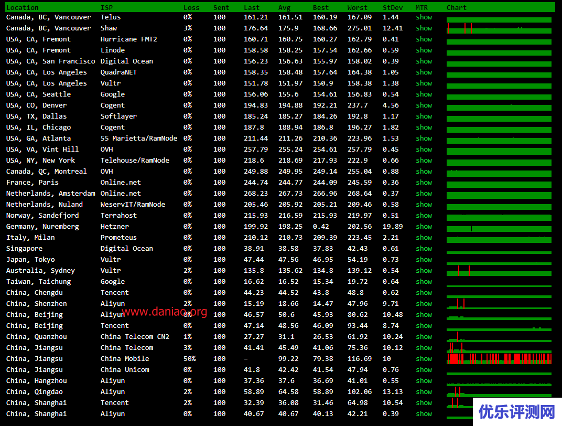562x426 pixels.
Task: View MTR for Qingdao Aliyun
Action: click(x=424, y=392)
